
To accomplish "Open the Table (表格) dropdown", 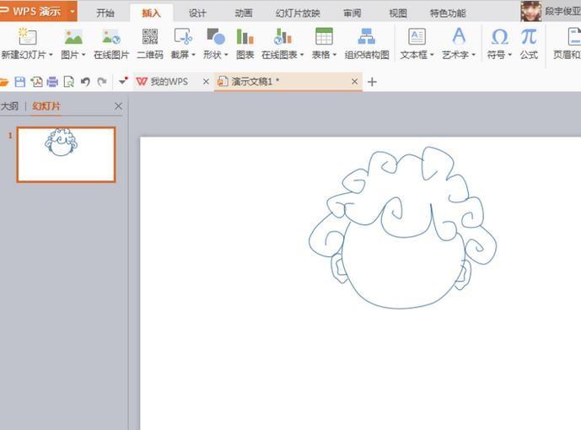I will (x=324, y=55).
